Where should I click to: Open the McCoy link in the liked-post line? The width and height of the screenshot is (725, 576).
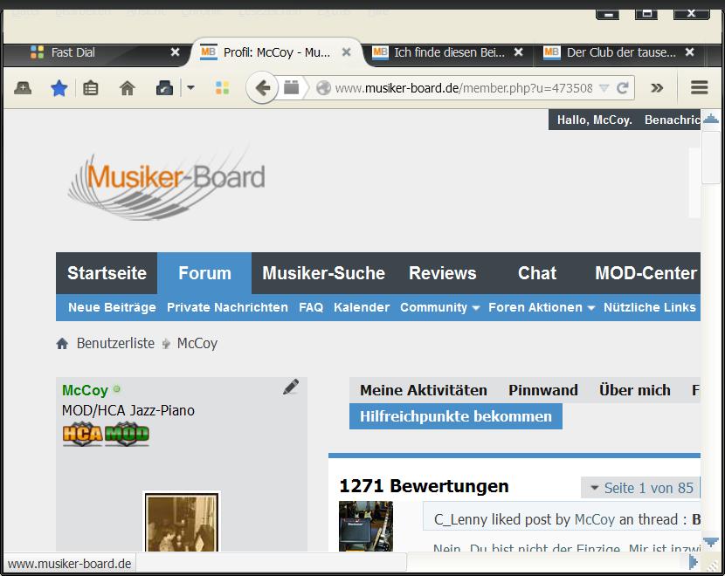pyautogui.click(x=595, y=519)
